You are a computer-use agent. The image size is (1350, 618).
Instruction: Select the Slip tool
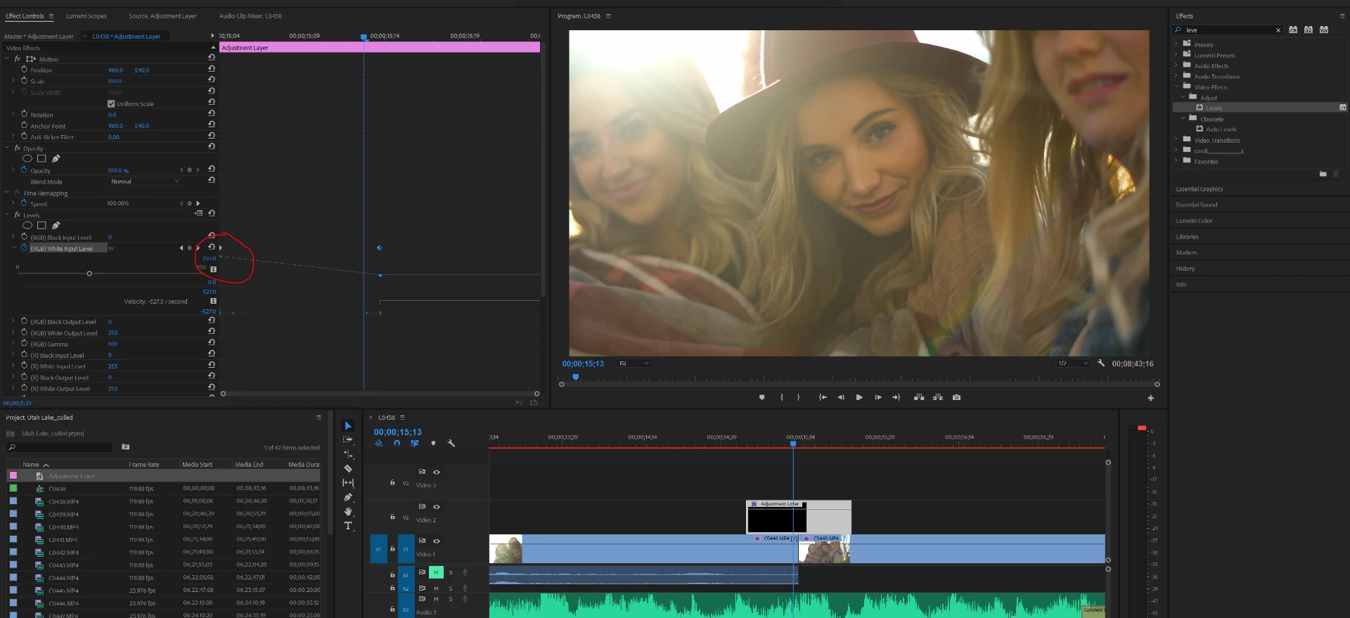tap(348, 483)
